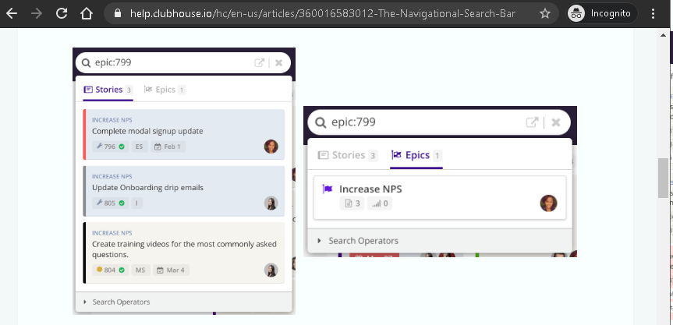Screen dimensions: 673x325
Task: Open the left search in new window icon
Action: click(260, 63)
